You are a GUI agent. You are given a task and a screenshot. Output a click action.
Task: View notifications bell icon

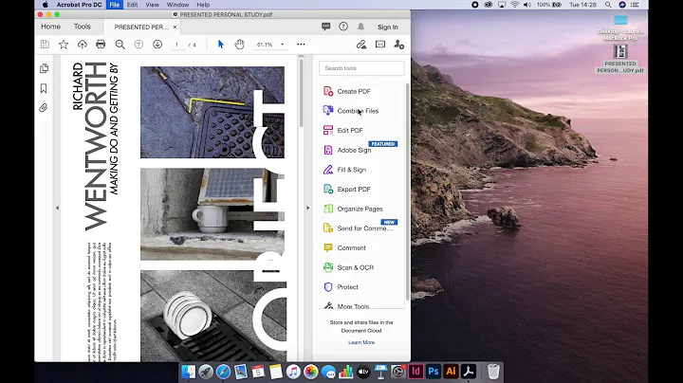(360, 27)
